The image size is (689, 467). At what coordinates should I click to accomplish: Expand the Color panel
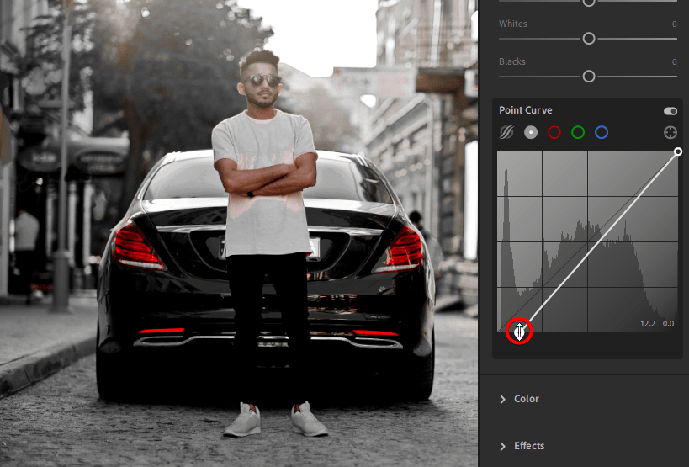coord(503,399)
